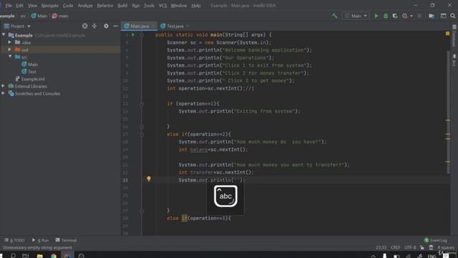Screen dimensions: 458x258
Task: Click the main method breadcrumb in navigation bar
Action: [60, 16]
